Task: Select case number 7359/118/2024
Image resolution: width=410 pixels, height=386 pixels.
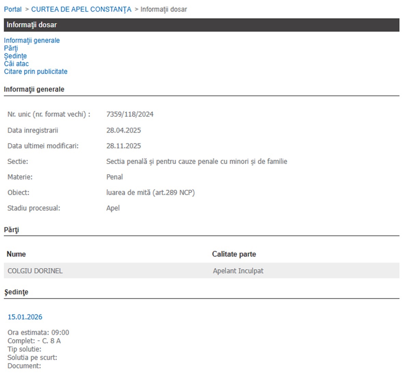Action: point(130,114)
